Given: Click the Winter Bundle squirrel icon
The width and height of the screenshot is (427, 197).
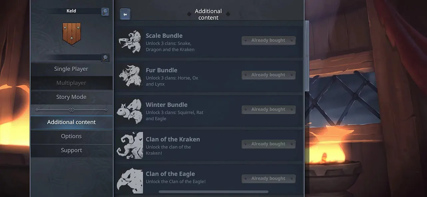Looking at the screenshot, I should [130, 111].
